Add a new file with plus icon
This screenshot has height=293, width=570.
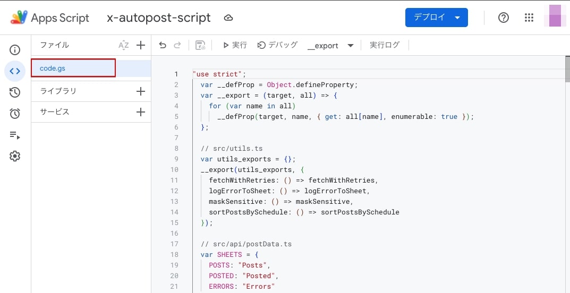[x=141, y=46]
